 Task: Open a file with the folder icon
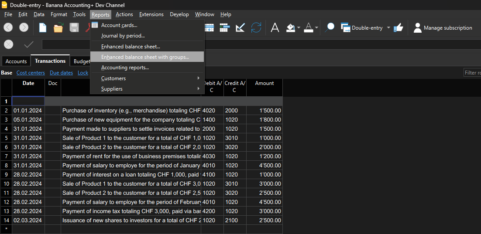click(58, 27)
